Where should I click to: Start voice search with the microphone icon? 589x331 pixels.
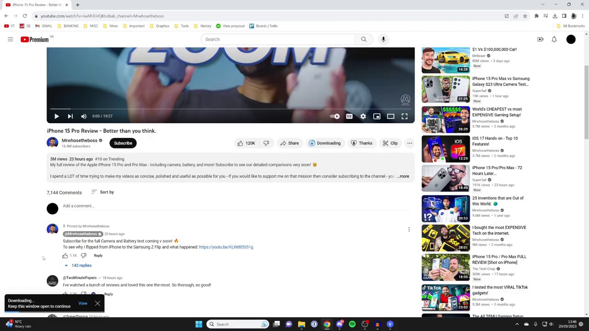(x=383, y=39)
